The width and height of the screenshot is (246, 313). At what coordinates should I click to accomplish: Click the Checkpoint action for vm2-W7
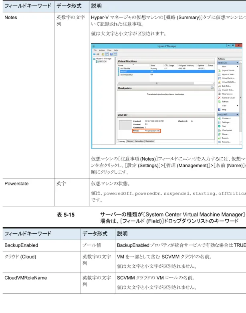pyautogui.click(x=225, y=130)
